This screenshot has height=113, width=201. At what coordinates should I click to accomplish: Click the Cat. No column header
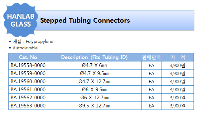(28, 57)
